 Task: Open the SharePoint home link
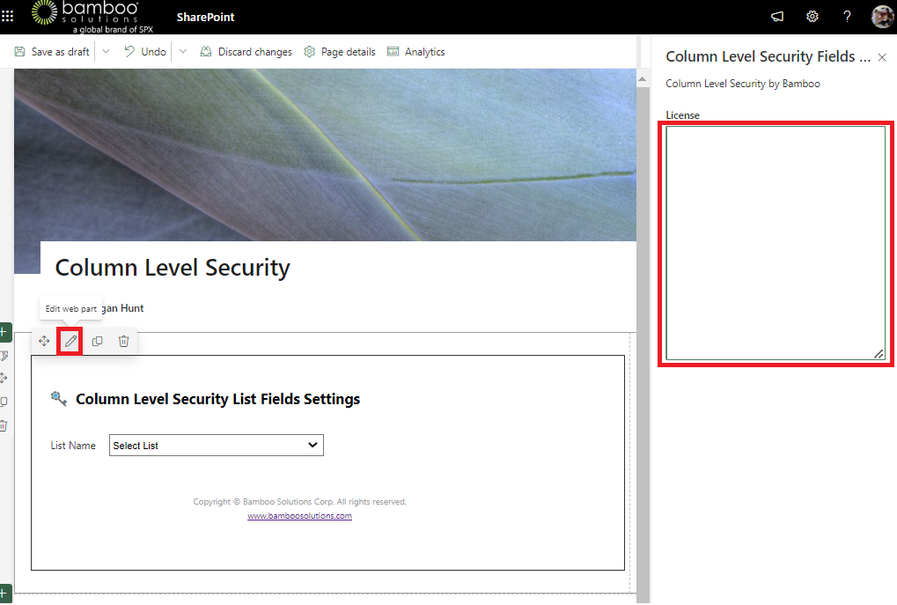(205, 17)
